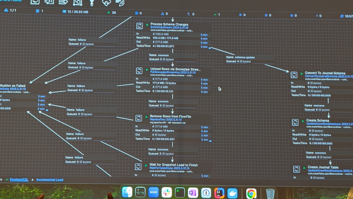353x199 pixels.
Task: Click the refresh icon beside the time
Action: tap(342, 16)
